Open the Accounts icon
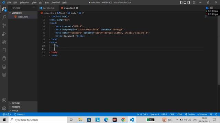This screenshot has height=123, width=220. (4, 100)
